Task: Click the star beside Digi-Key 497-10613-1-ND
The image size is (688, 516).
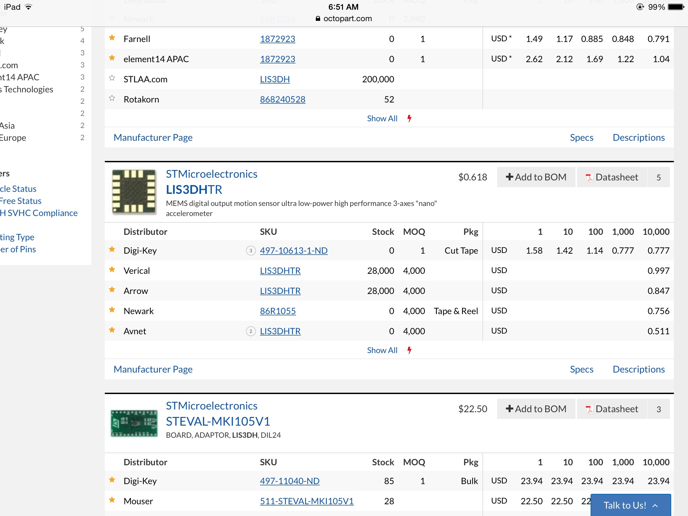Action: (112, 250)
